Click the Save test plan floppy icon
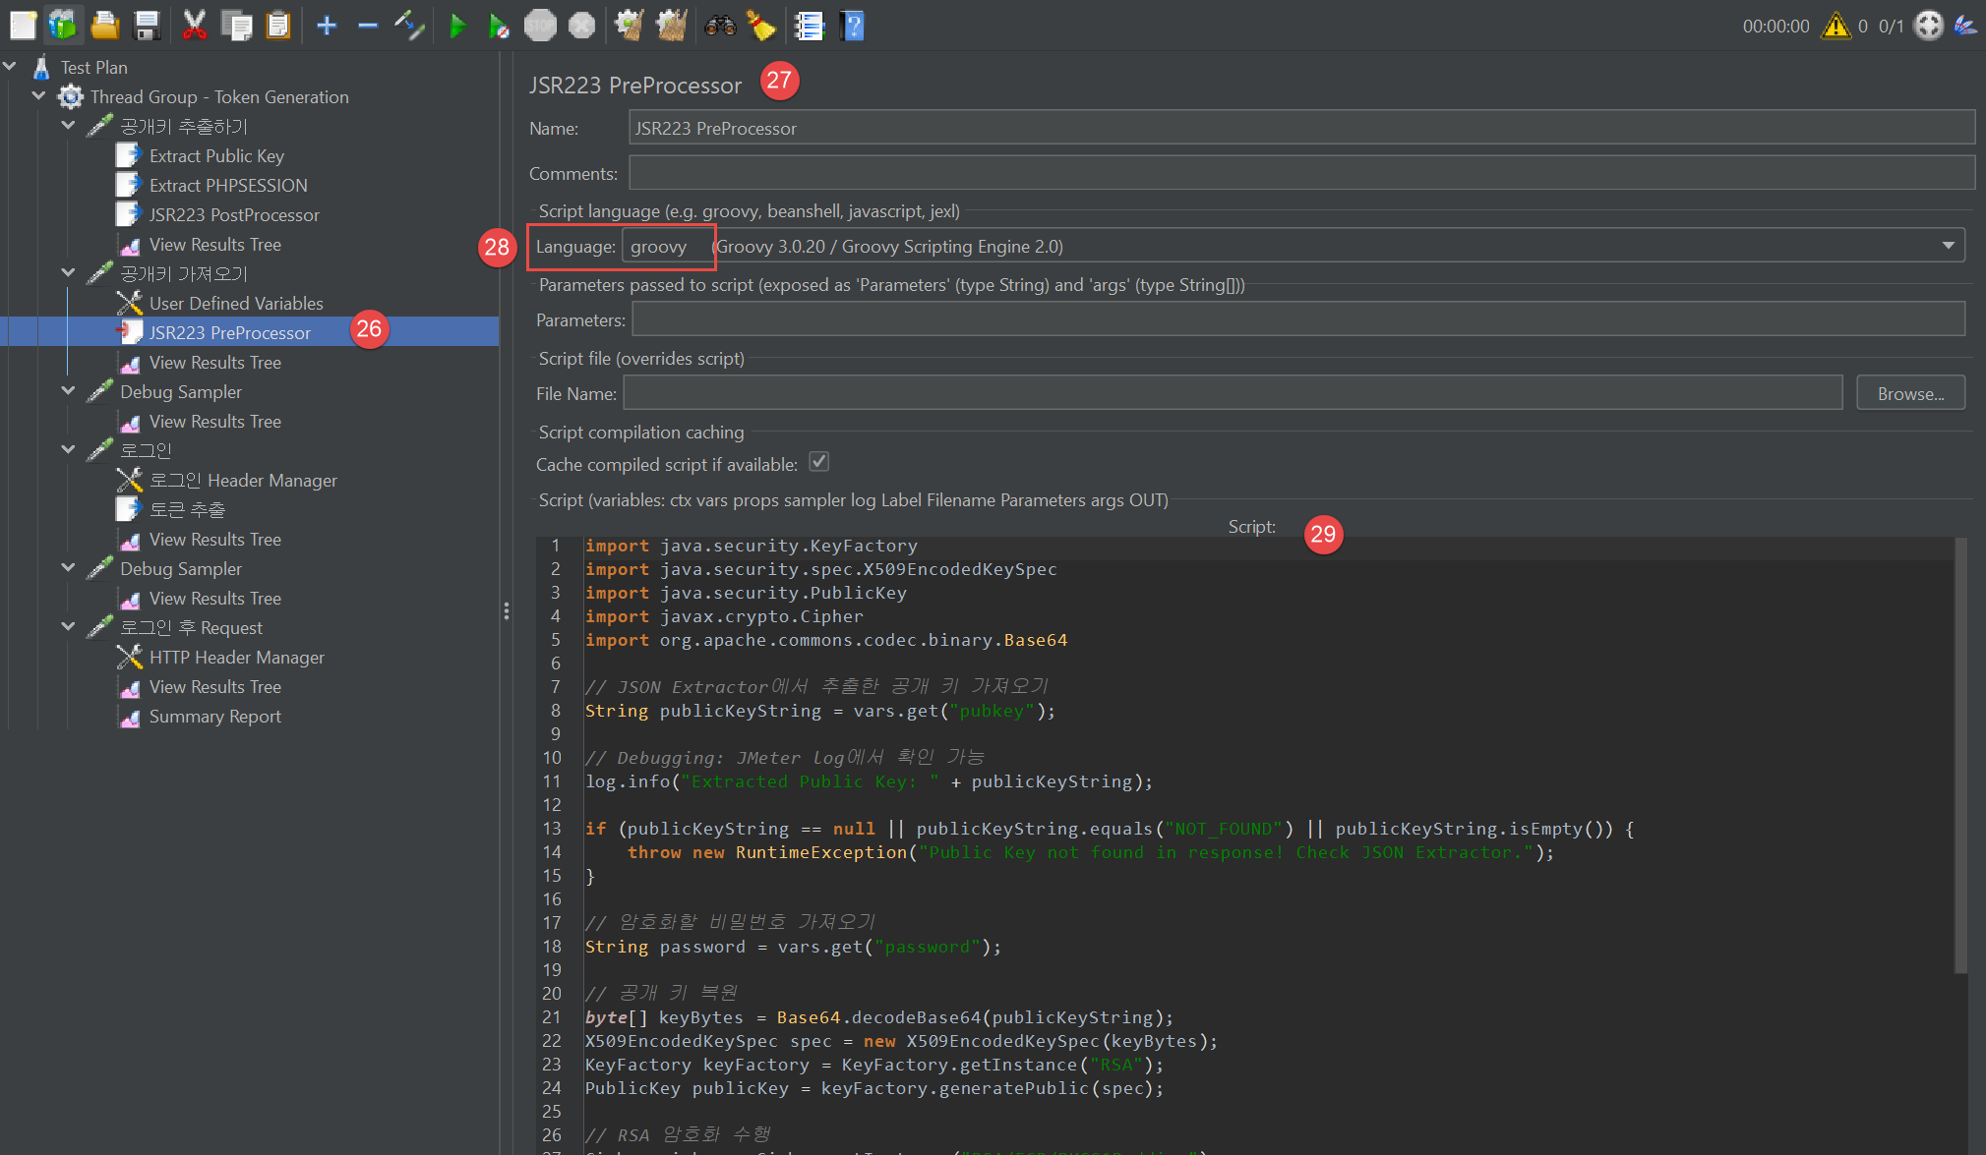The height and width of the screenshot is (1155, 1986). pyautogui.click(x=147, y=26)
